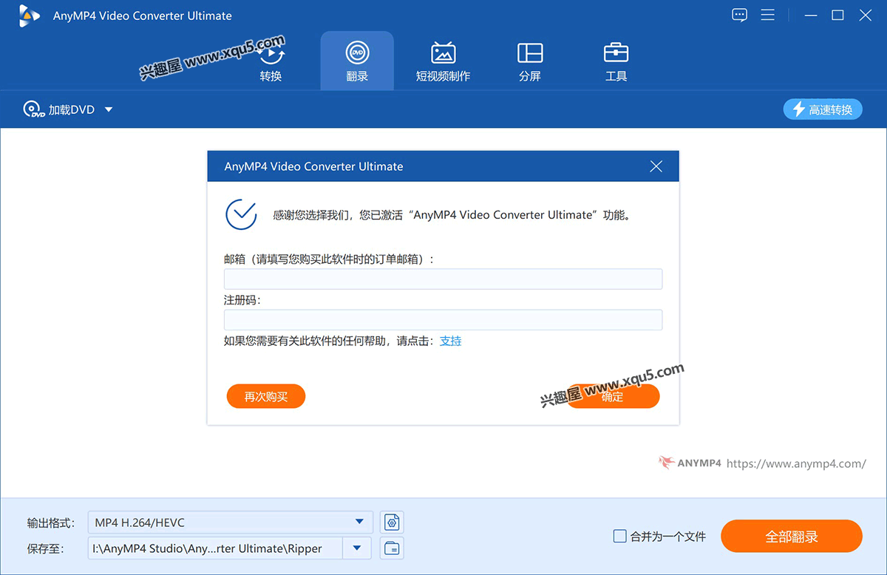Click the 保存至 path field
Viewport: 887px width, 575px height.
tap(215, 548)
